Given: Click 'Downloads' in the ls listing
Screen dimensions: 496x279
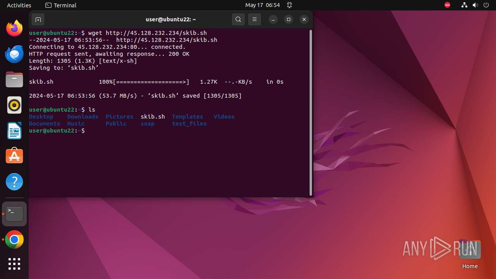Looking at the screenshot, I should (x=83, y=117).
